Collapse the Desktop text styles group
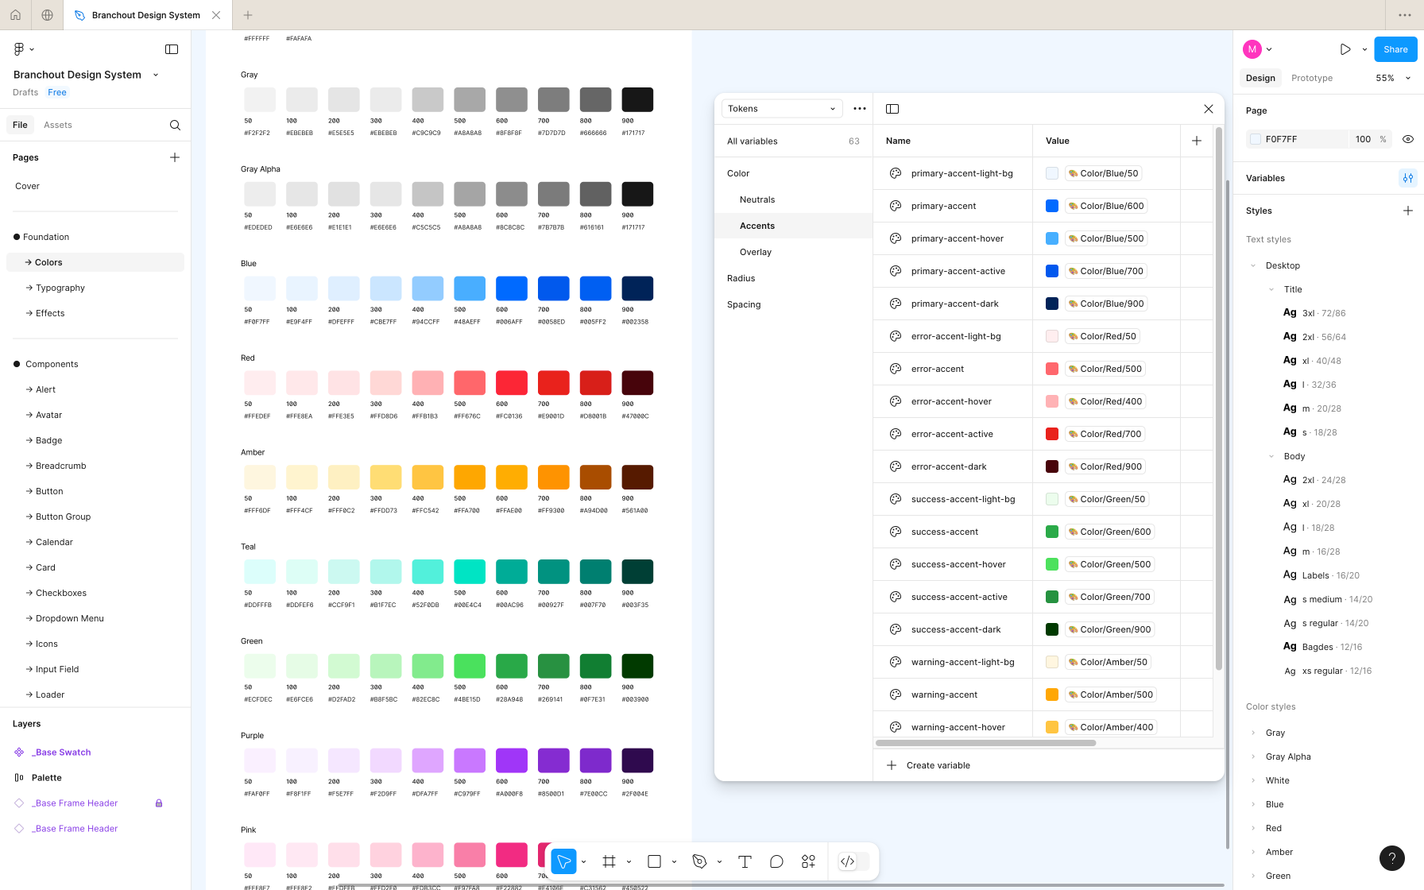This screenshot has height=890, width=1424. coord(1253,265)
